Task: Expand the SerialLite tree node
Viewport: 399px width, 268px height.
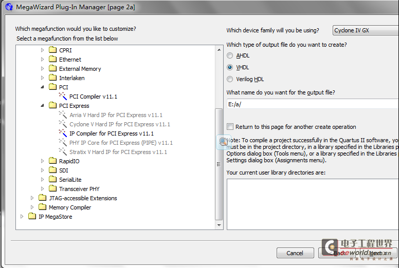Action: pyautogui.click(x=43, y=179)
